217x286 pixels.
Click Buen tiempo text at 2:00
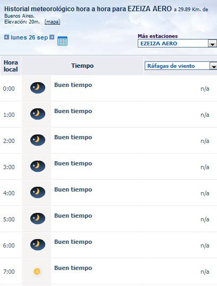pos(73,137)
